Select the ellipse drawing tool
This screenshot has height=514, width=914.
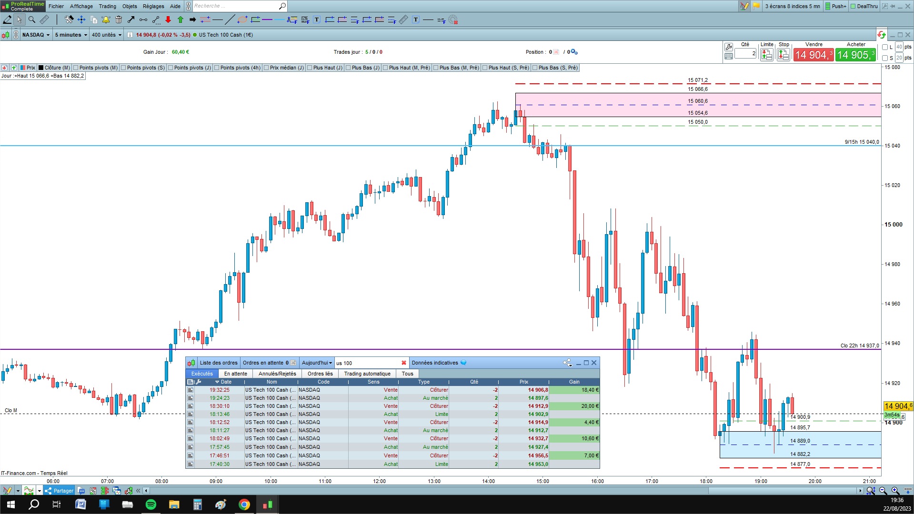[x=242, y=20]
